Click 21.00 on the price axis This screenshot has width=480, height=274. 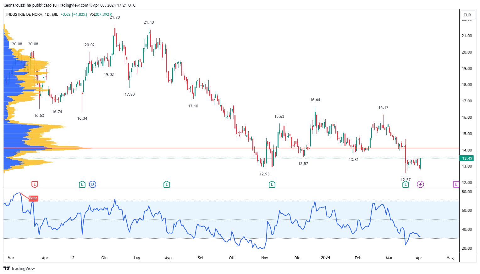pyautogui.click(x=467, y=36)
